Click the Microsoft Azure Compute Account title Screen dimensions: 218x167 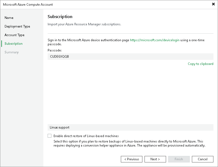[x=28, y=5]
